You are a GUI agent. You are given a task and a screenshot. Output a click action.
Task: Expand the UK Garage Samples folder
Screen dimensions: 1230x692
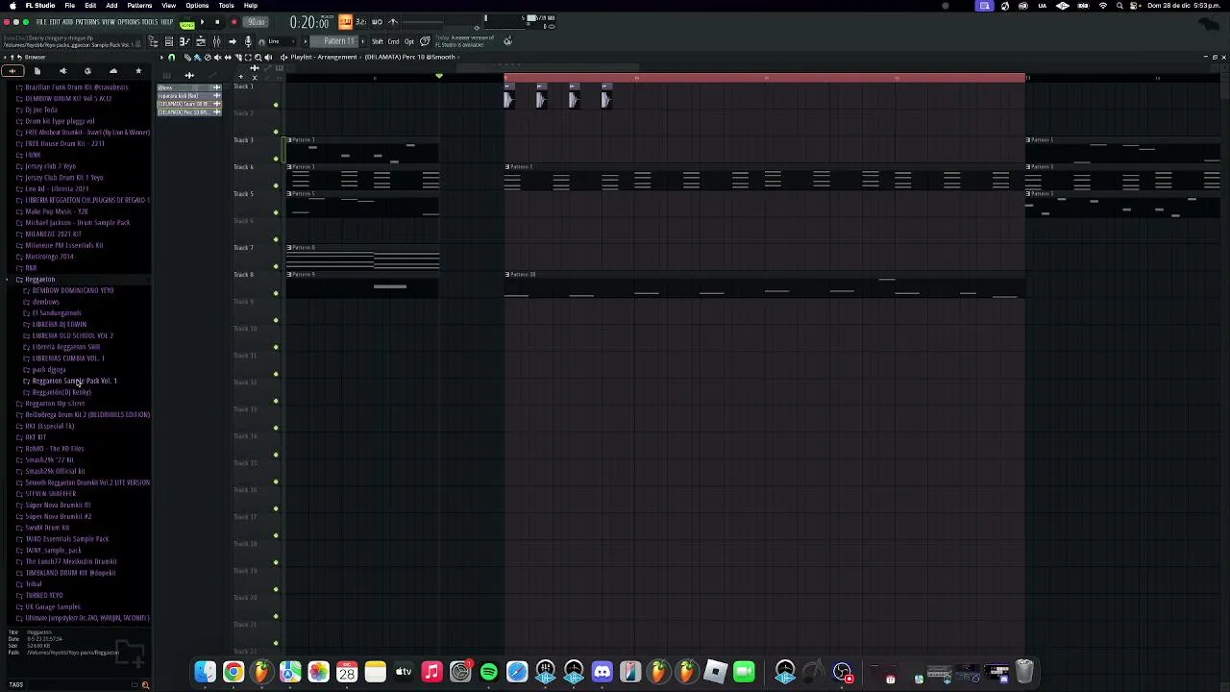[x=52, y=606]
